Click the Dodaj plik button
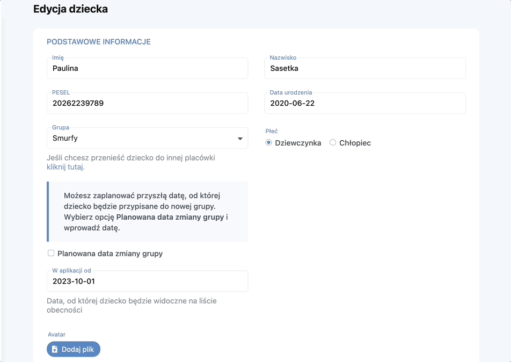The width and height of the screenshot is (511, 362). tap(74, 349)
